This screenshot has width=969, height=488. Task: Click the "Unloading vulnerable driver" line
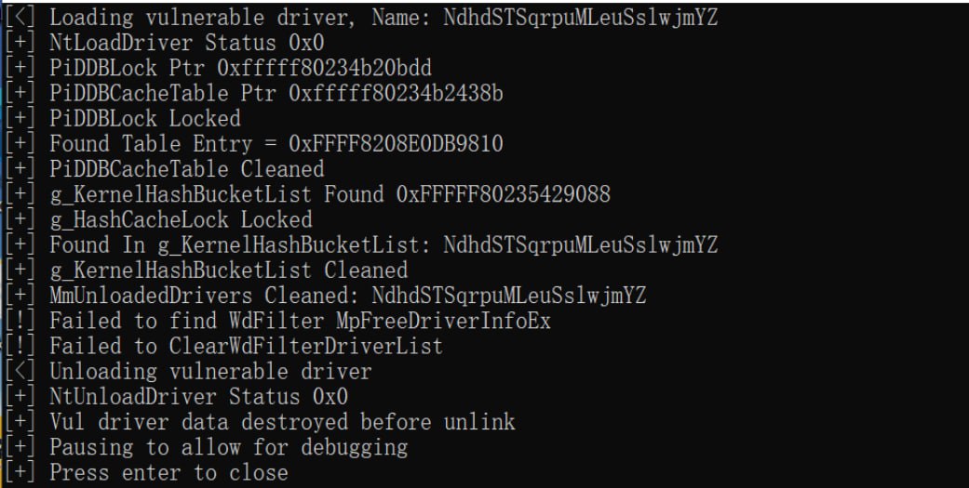tap(209, 372)
